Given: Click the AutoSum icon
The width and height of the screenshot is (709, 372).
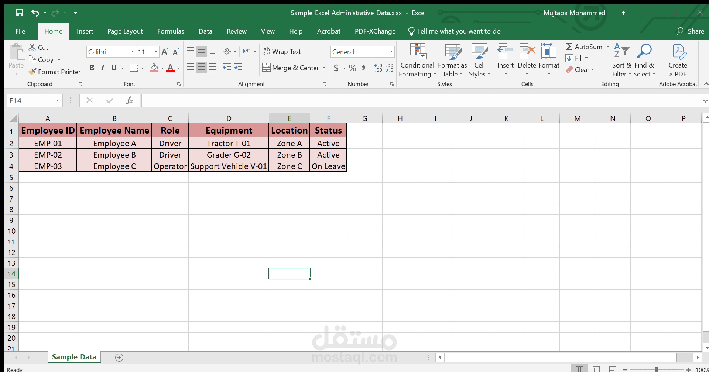Looking at the screenshot, I should click(570, 46).
